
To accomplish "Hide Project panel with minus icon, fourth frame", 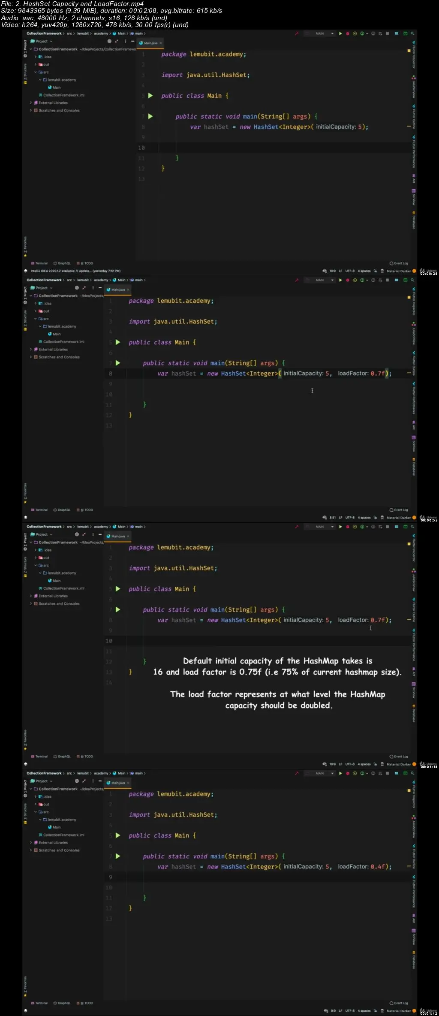I will 100,781.
